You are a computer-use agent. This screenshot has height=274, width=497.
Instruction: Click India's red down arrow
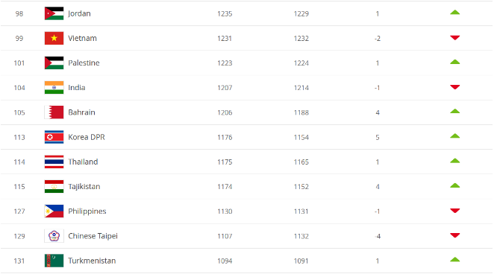455,87
